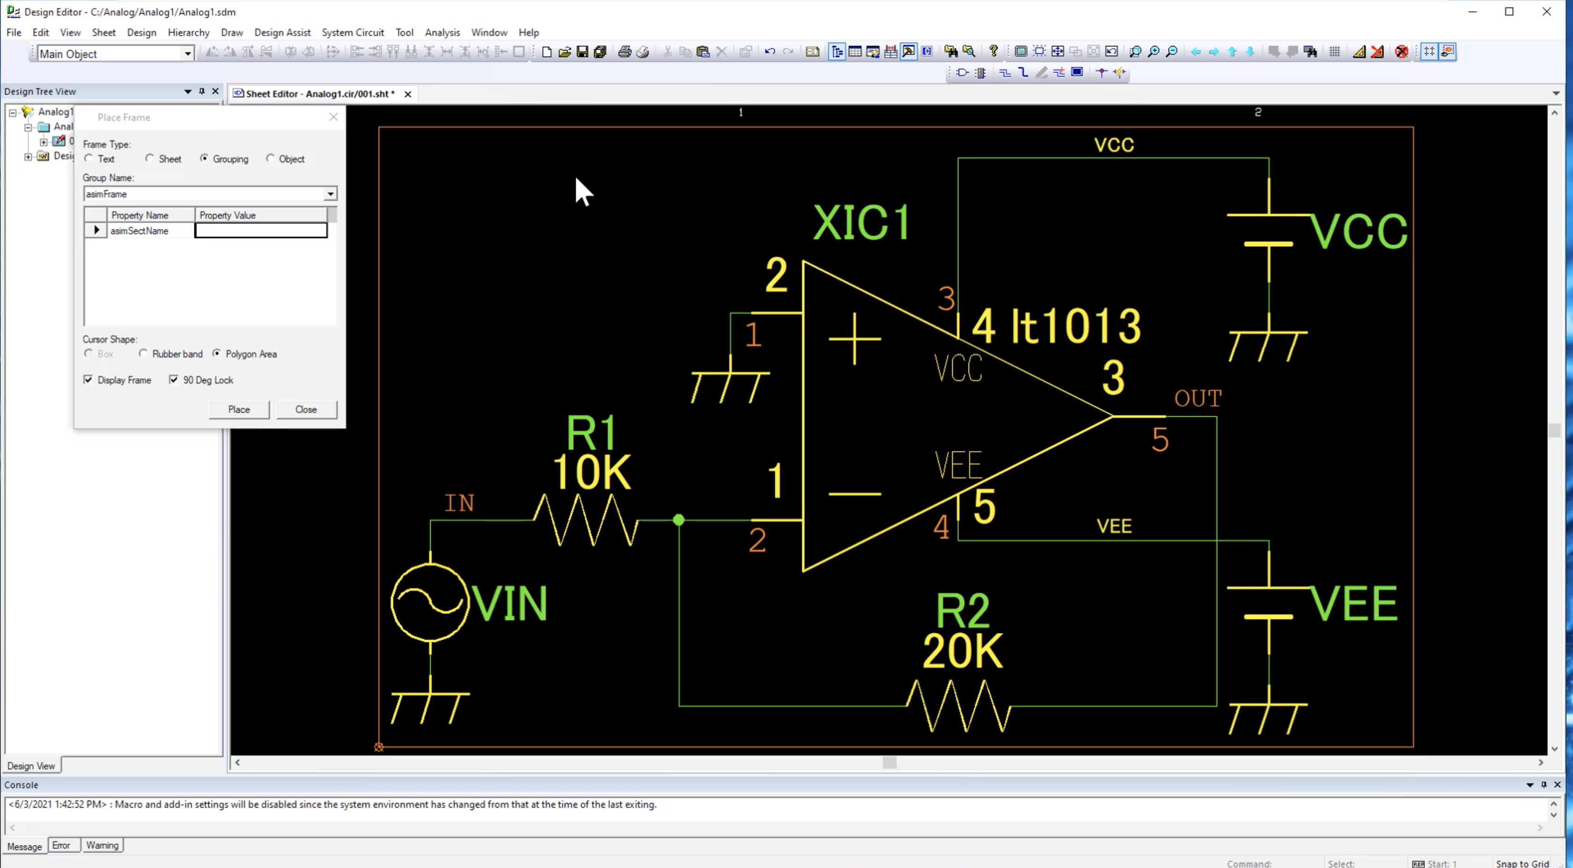
Task: Select Polygon Area cursor shape
Action: [x=217, y=353]
